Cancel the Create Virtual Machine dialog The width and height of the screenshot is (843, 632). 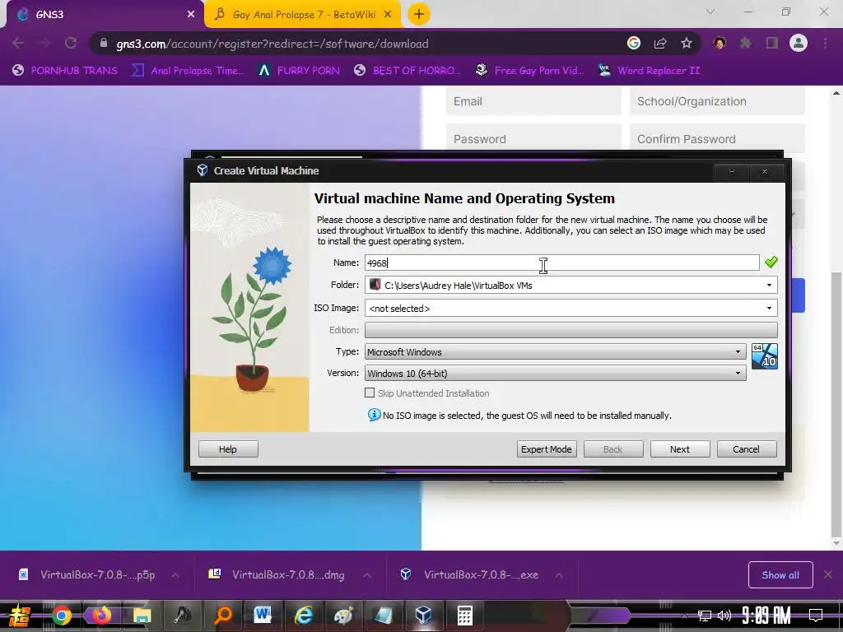click(746, 449)
